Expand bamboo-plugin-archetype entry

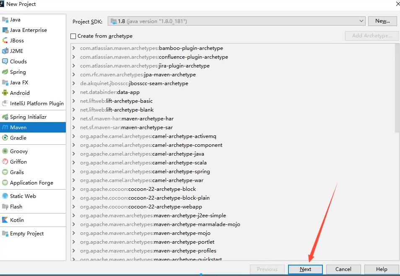coord(74,48)
